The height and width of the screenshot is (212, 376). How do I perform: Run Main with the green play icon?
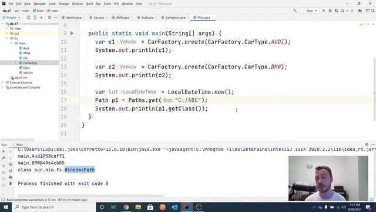click(x=324, y=11)
